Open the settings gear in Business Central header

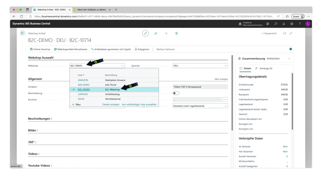pos(292,24)
